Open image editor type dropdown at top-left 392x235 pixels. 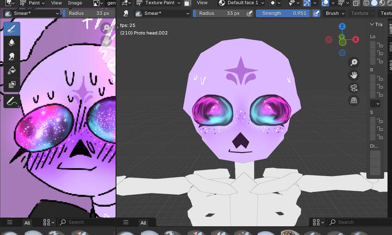(x=10, y=3)
